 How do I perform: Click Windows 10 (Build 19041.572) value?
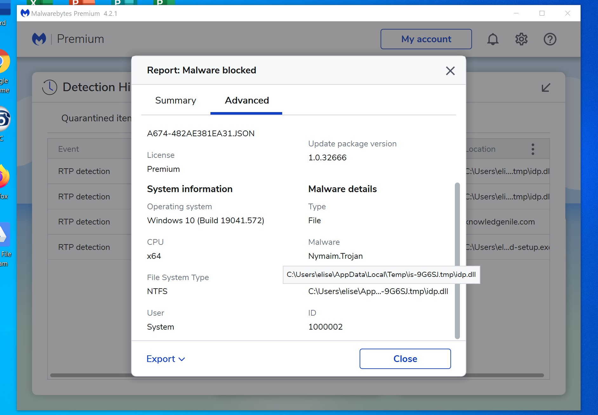pyautogui.click(x=205, y=220)
